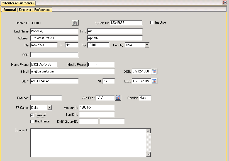The width and height of the screenshot is (229, 161).
Task: Click the Comments scrollbar down arrow
Action: click(148, 155)
